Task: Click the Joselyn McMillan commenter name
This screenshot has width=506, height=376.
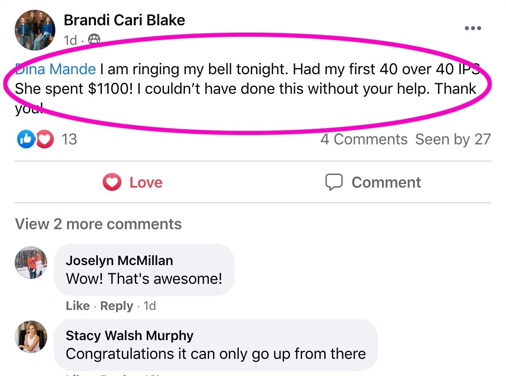Action: [119, 260]
